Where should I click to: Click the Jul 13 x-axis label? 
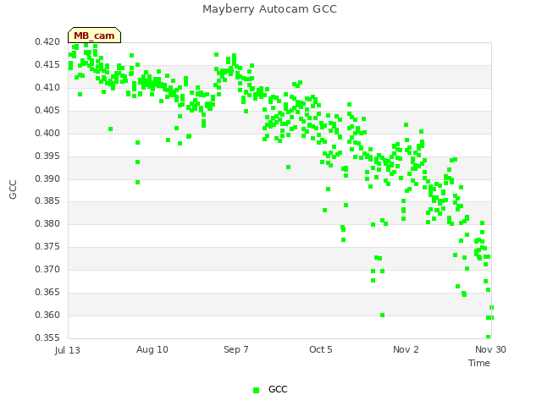68,350
